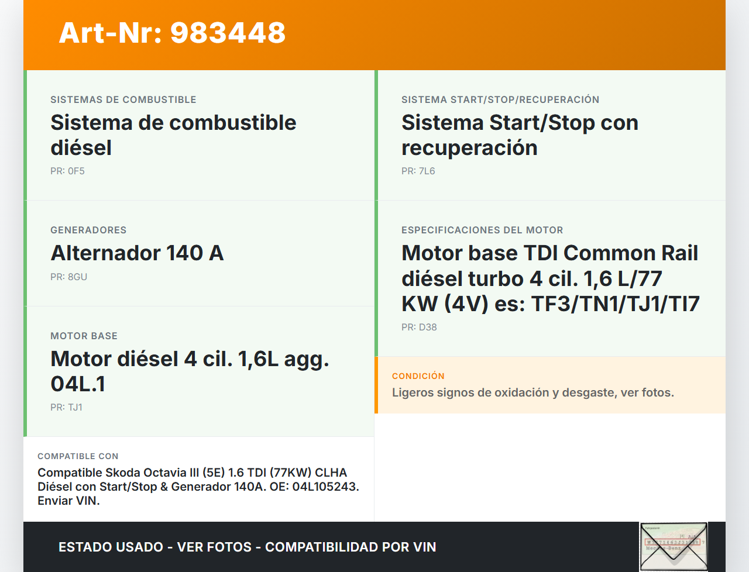Select the PR: 7L6 code
Screen dimensions: 749x572
(418, 171)
